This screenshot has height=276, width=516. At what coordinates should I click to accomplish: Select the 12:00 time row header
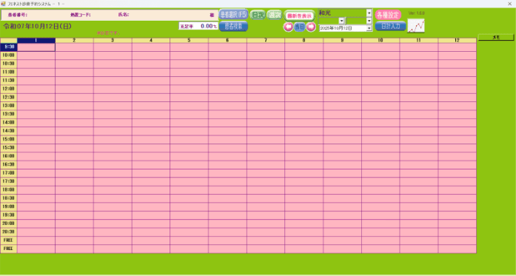pyautogui.click(x=9, y=89)
